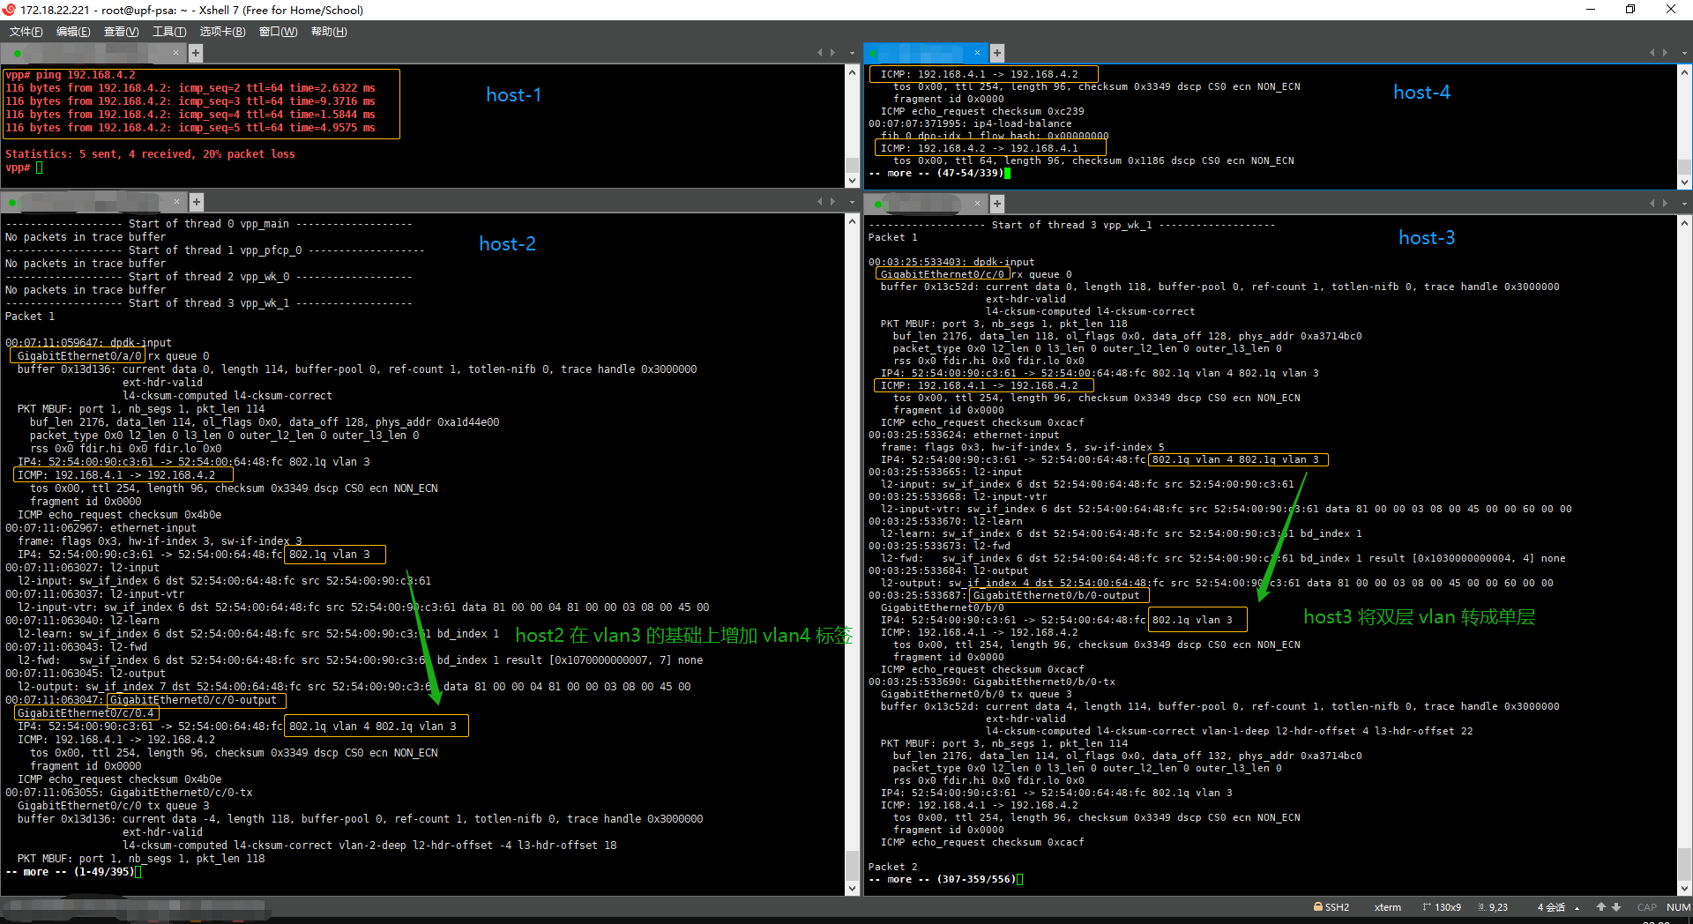Screen dimensions: 1693x924
Task: Click the NUM indicator in status bar
Action: [x=1678, y=907]
